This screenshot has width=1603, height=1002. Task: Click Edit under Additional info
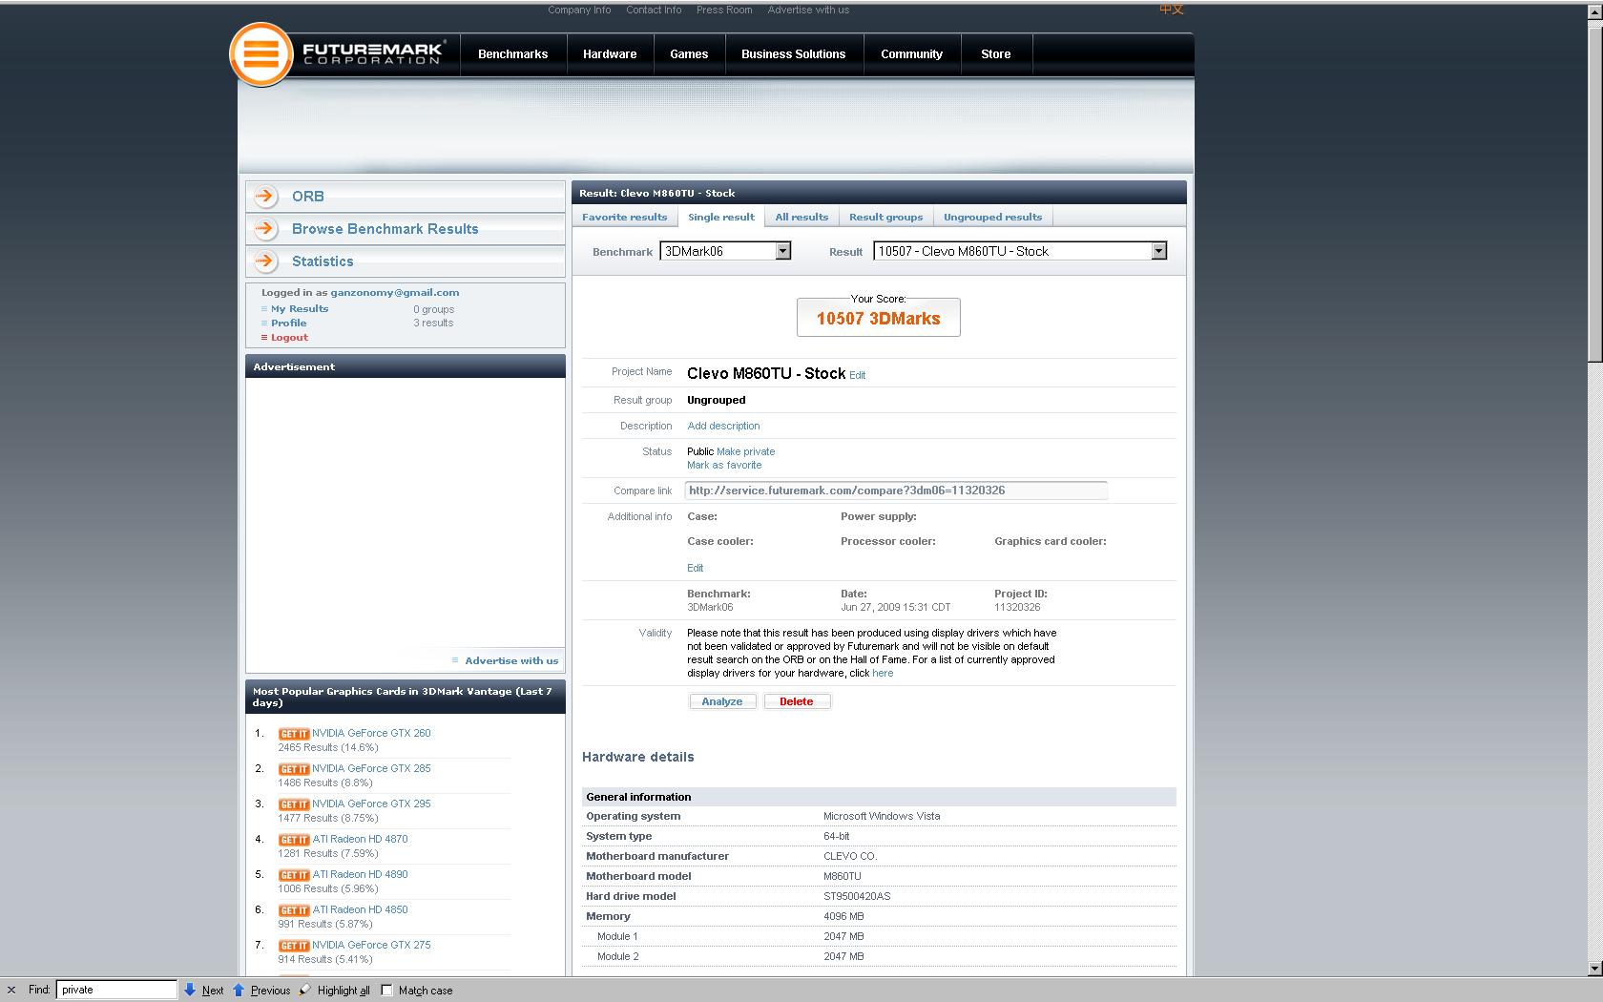[696, 568]
